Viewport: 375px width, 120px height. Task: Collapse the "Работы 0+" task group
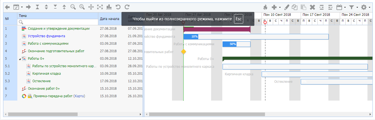pyautogui.click(x=20, y=59)
